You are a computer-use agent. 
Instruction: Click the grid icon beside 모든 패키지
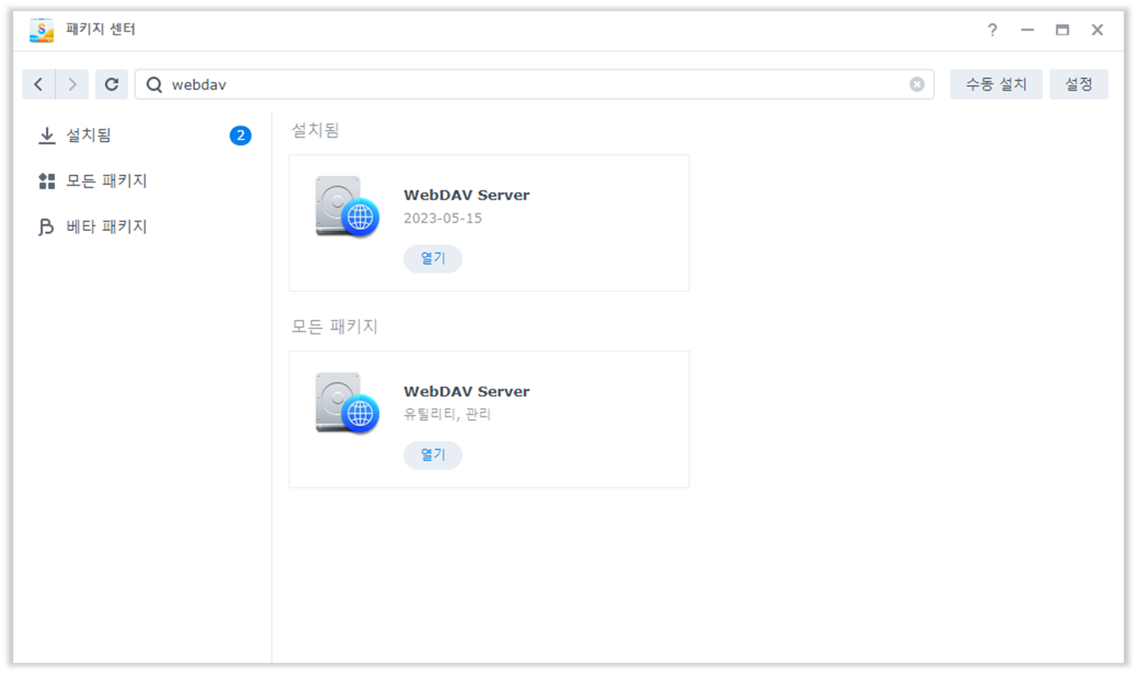(47, 182)
